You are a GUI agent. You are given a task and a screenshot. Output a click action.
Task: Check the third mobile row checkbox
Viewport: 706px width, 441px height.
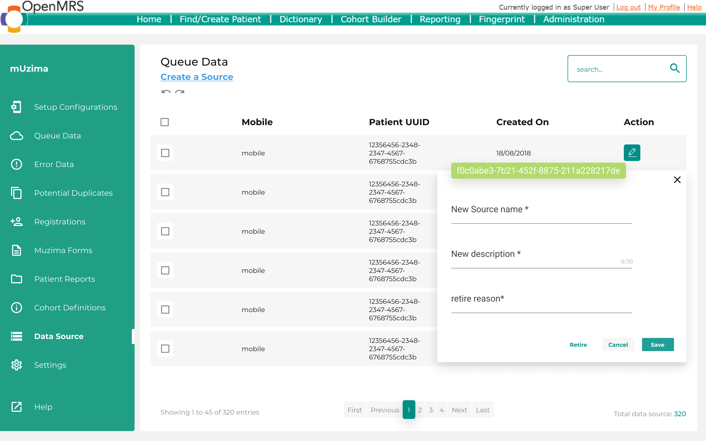(165, 231)
